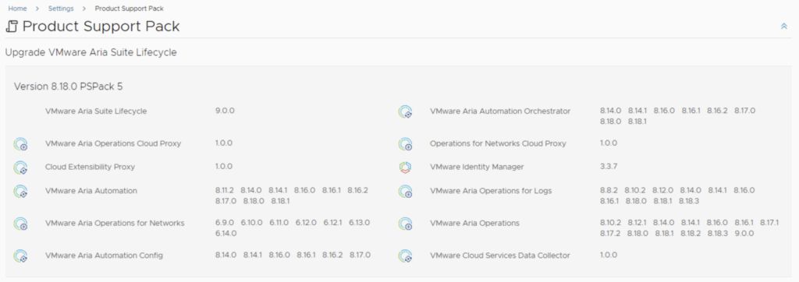Click the VMware Identity Manager icon
Screen dimensions: 799x282
pyautogui.click(x=405, y=167)
